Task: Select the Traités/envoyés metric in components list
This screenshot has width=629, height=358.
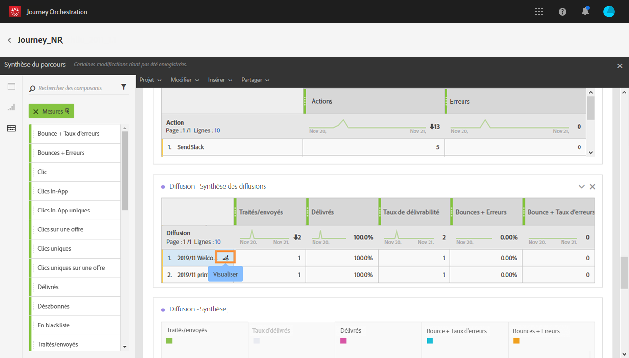Action: 75,344
